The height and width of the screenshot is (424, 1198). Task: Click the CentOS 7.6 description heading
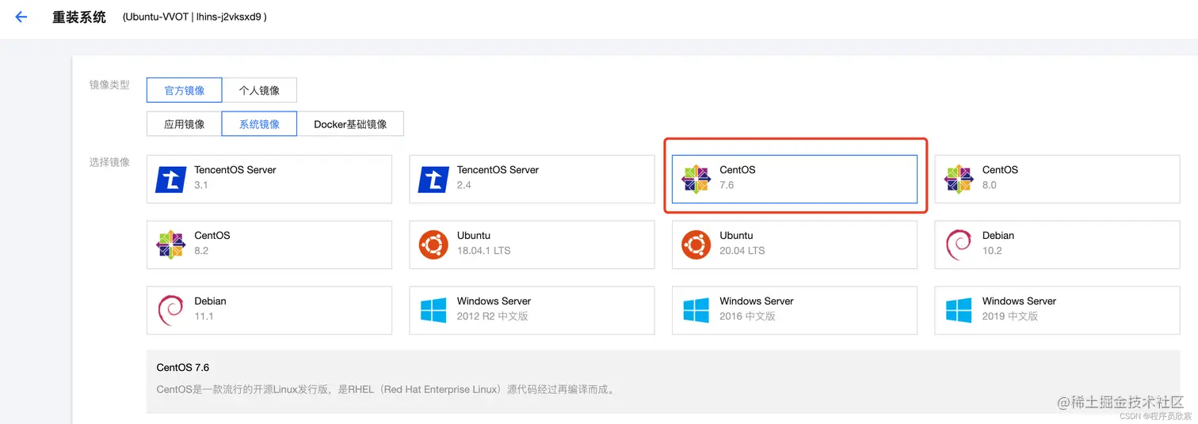183,368
